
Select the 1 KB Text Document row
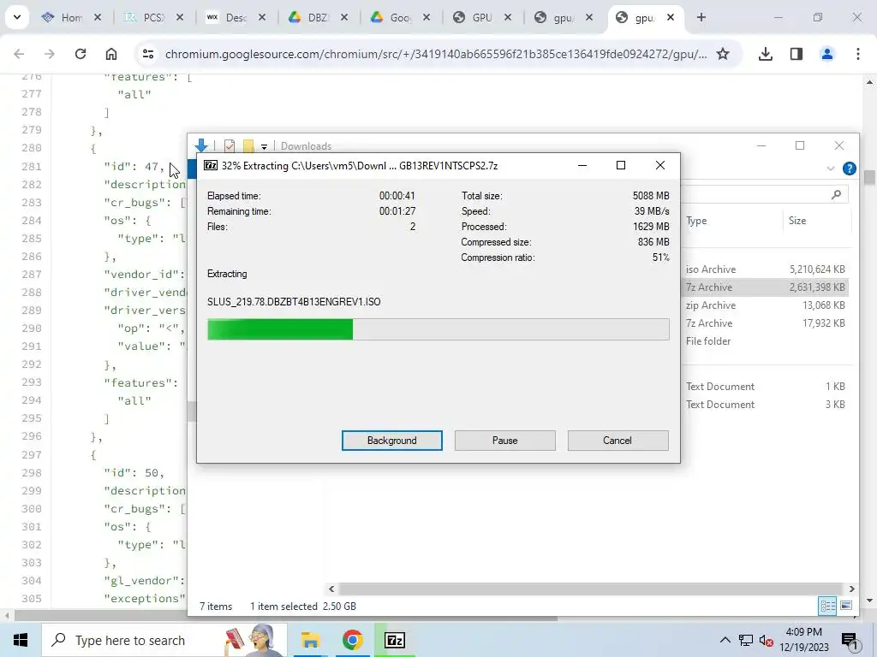click(765, 387)
